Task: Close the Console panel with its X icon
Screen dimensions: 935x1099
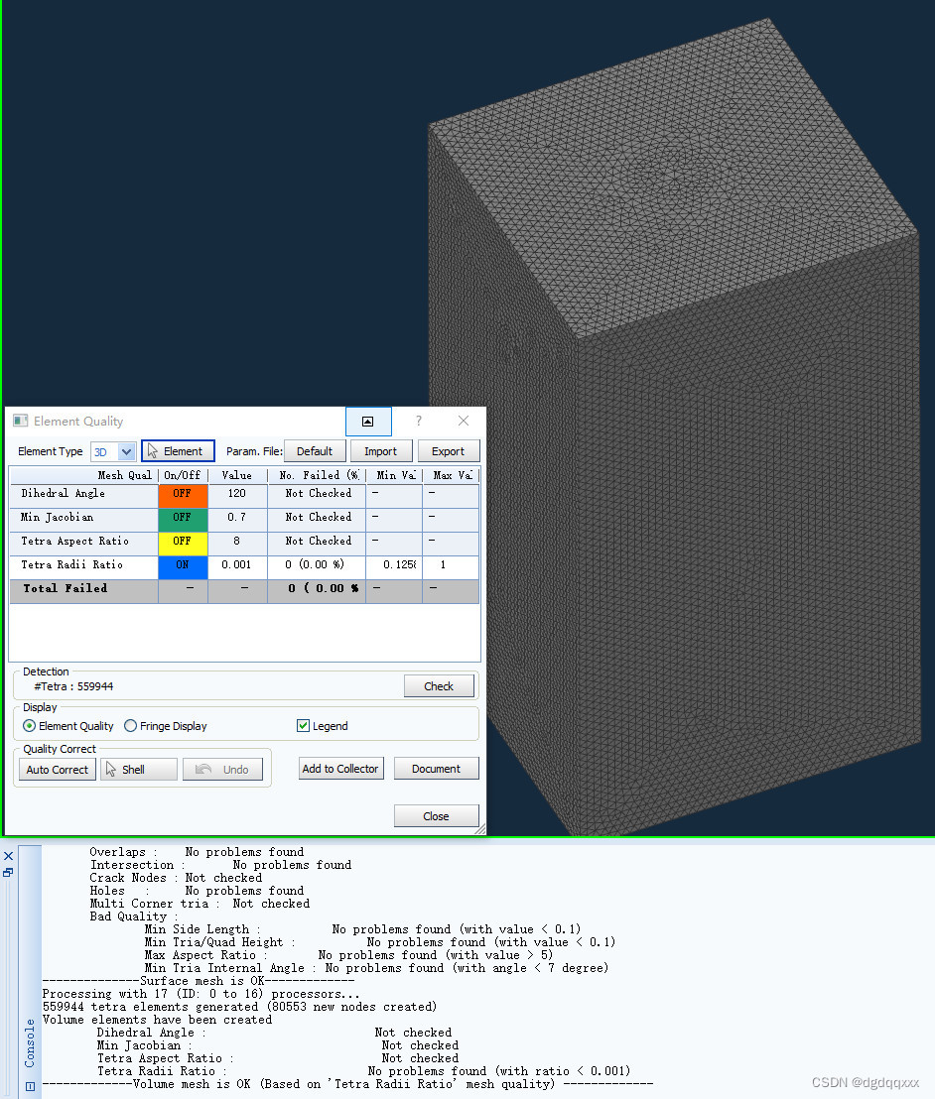Action: pyautogui.click(x=9, y=855)
